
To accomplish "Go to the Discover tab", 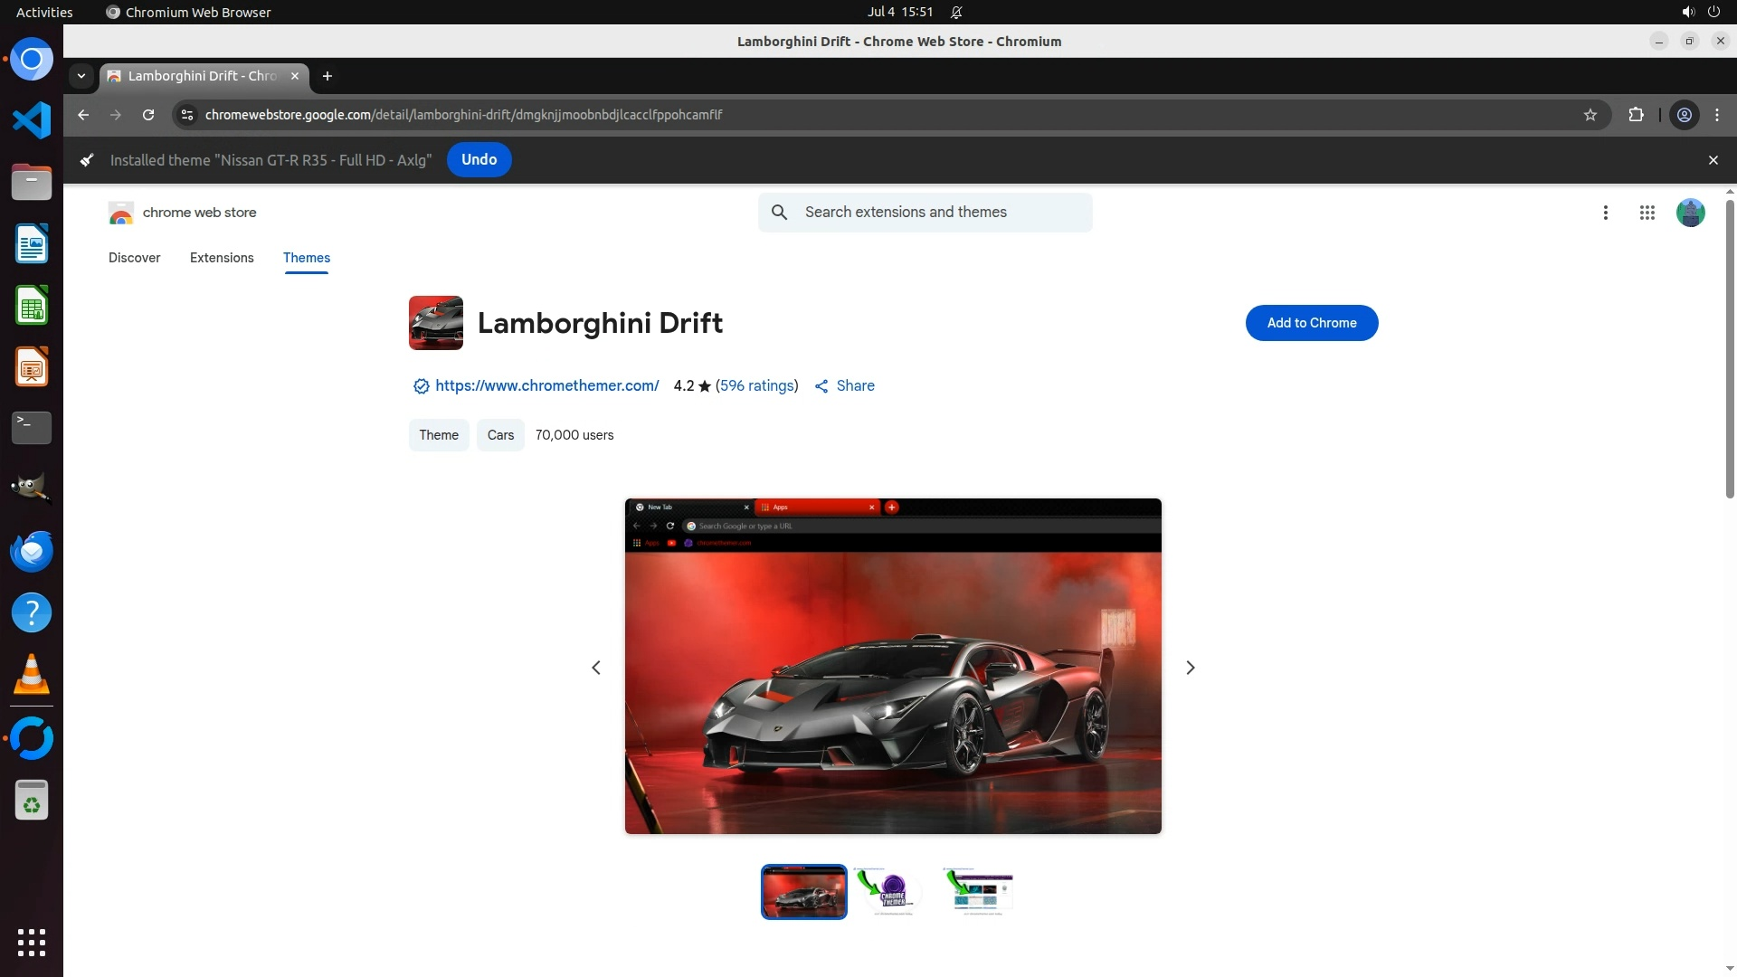I will coord(134,258).
